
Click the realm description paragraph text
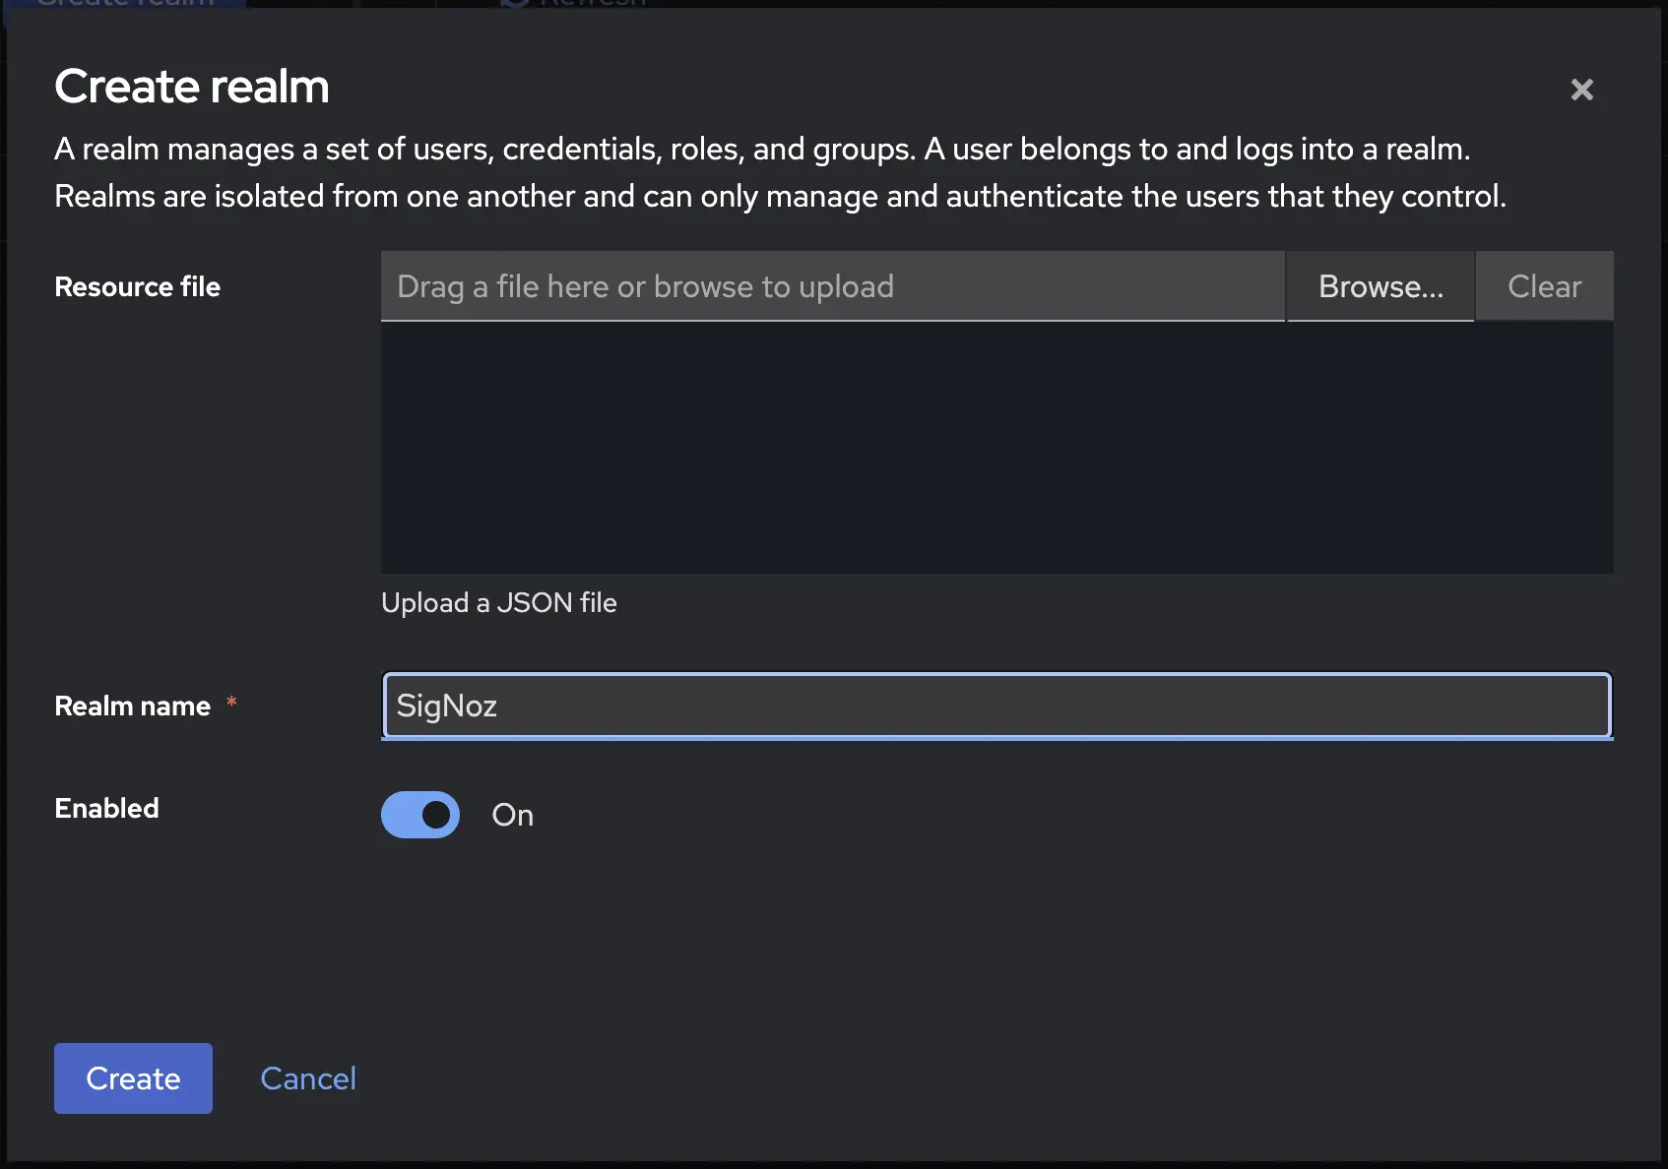click(x=780, y=172)
